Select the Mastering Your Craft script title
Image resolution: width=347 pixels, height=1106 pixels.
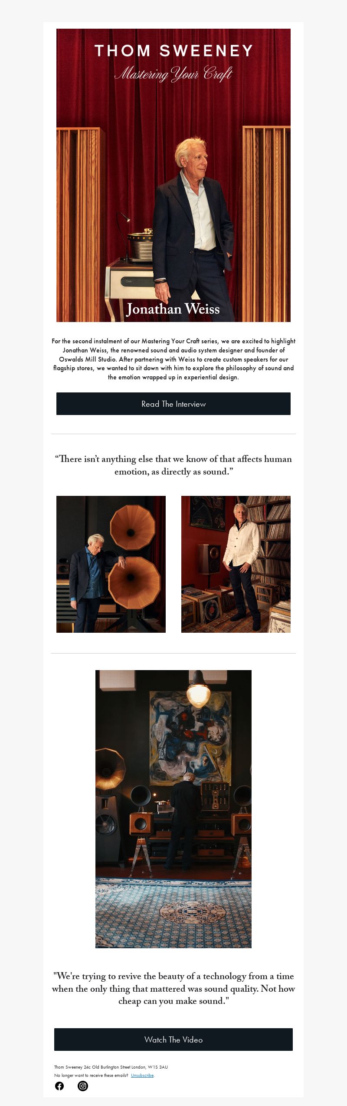(173, 74)
